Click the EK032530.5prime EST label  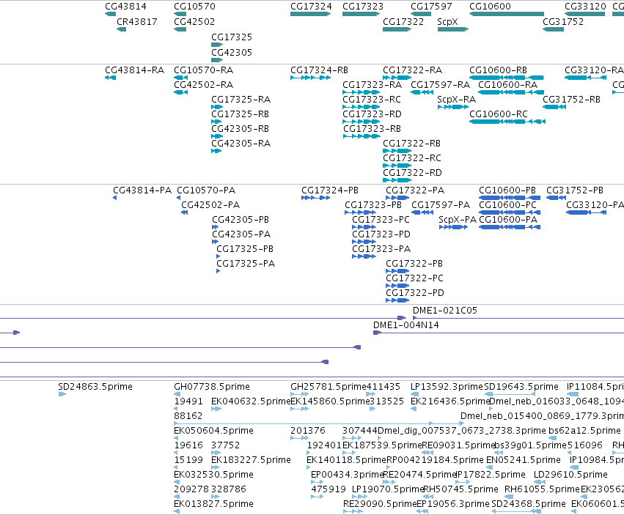213,475
